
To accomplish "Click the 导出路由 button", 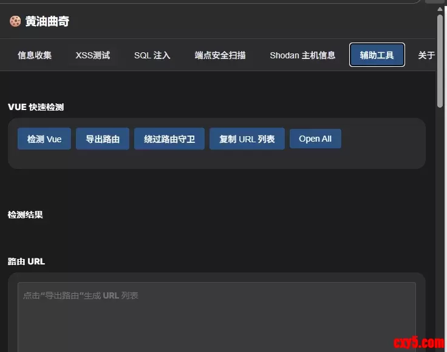I will pyautogui.click(x=103, y=139).
